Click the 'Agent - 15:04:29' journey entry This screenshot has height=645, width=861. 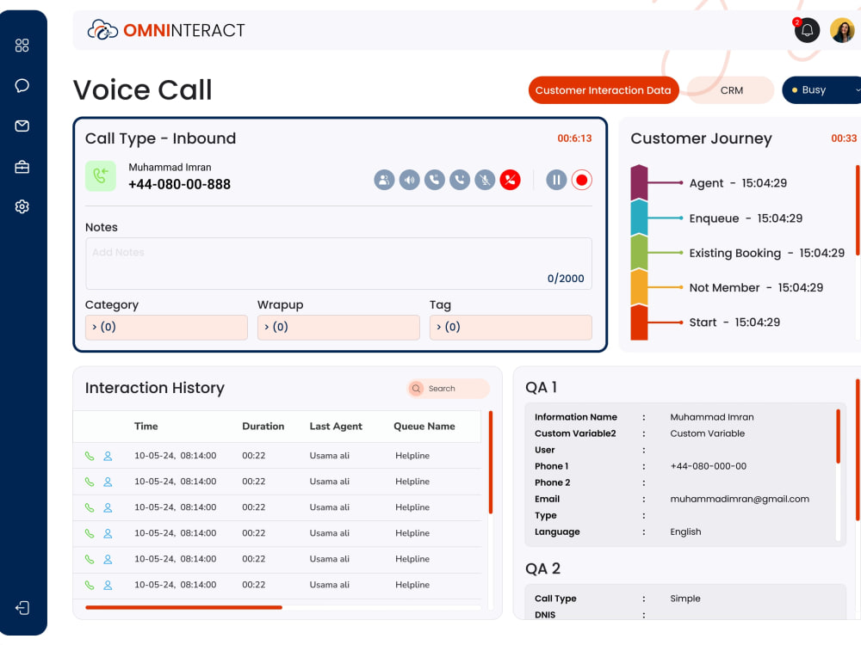[x=738, y=183]
